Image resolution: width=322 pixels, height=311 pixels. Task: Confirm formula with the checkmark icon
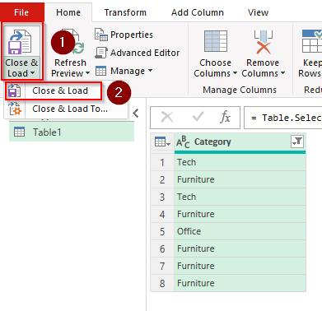[198, 117]
